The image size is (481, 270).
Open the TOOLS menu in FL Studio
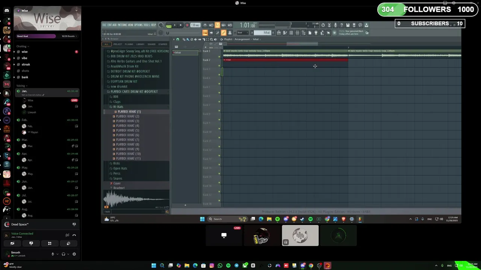pos(147,25)
